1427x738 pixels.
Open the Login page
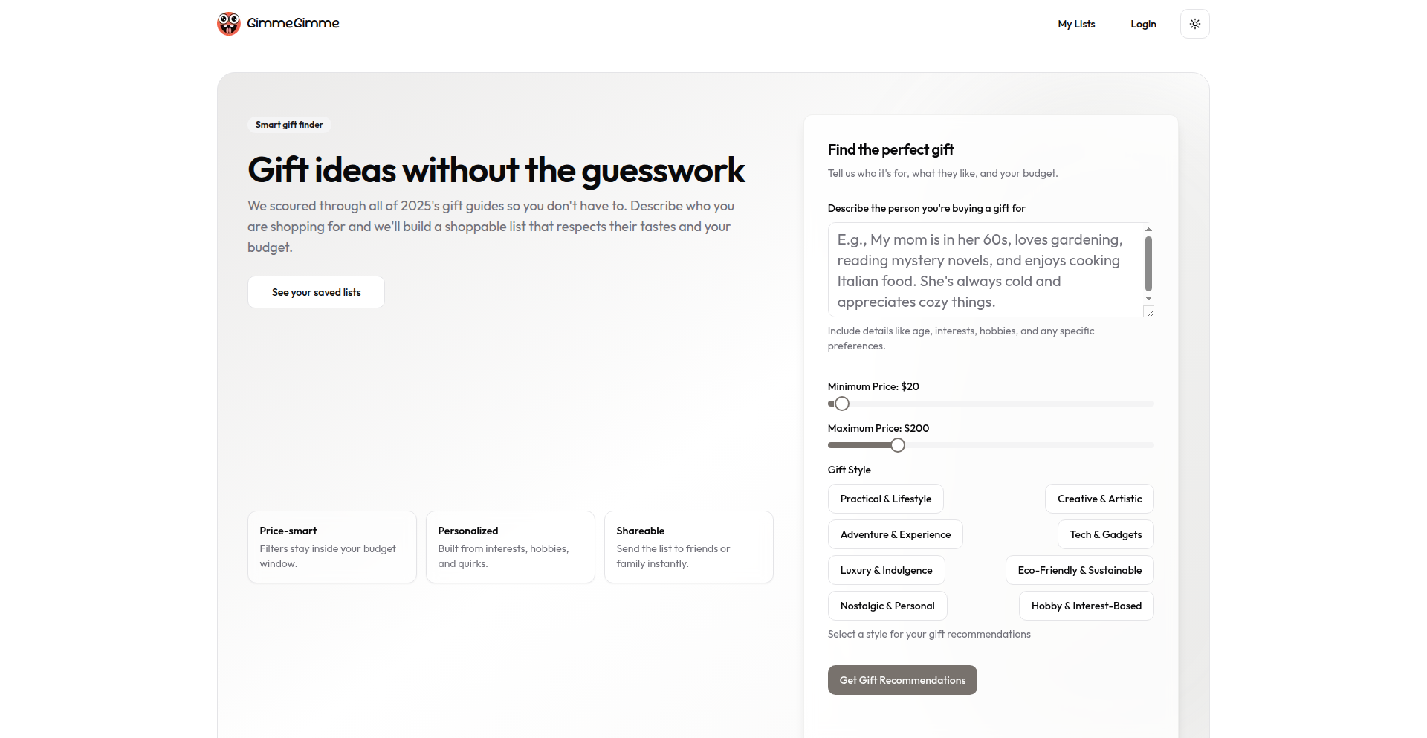click(x=1143, y=24)
